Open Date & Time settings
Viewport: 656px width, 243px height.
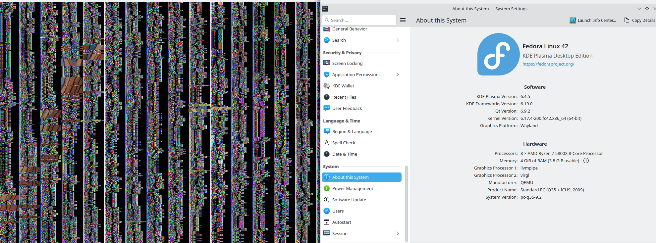[345, 154]
